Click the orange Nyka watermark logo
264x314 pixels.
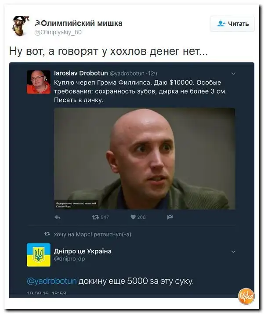(x=246, y=296)
